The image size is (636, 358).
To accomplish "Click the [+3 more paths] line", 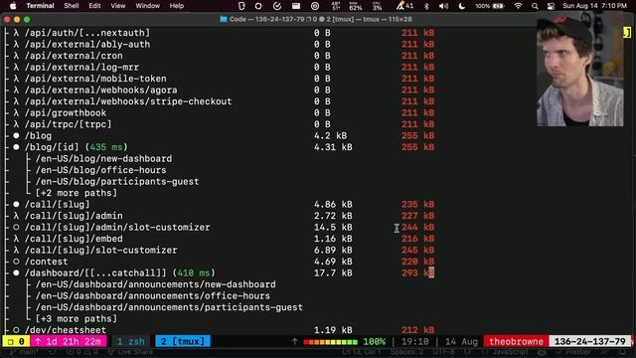I will 76,318.
